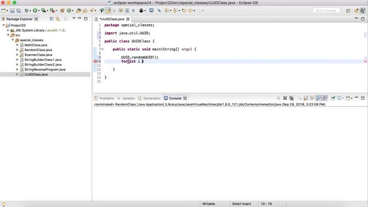
Task: Click the Coverage run icon
Action: tap(44, 10)
